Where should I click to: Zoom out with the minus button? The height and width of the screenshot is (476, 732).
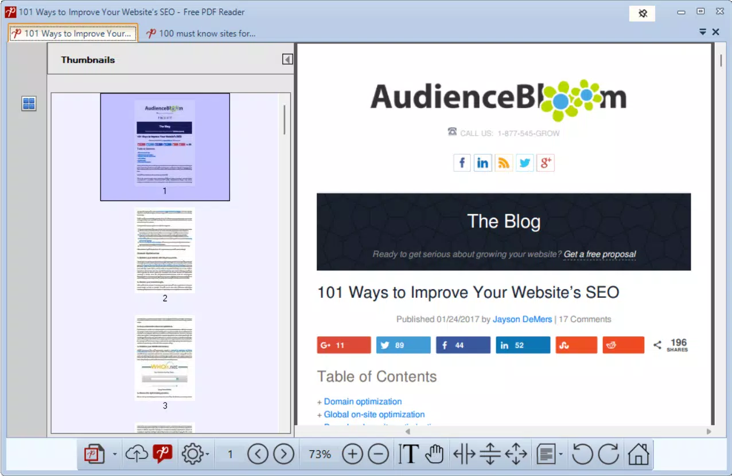(x=378, y=454)
